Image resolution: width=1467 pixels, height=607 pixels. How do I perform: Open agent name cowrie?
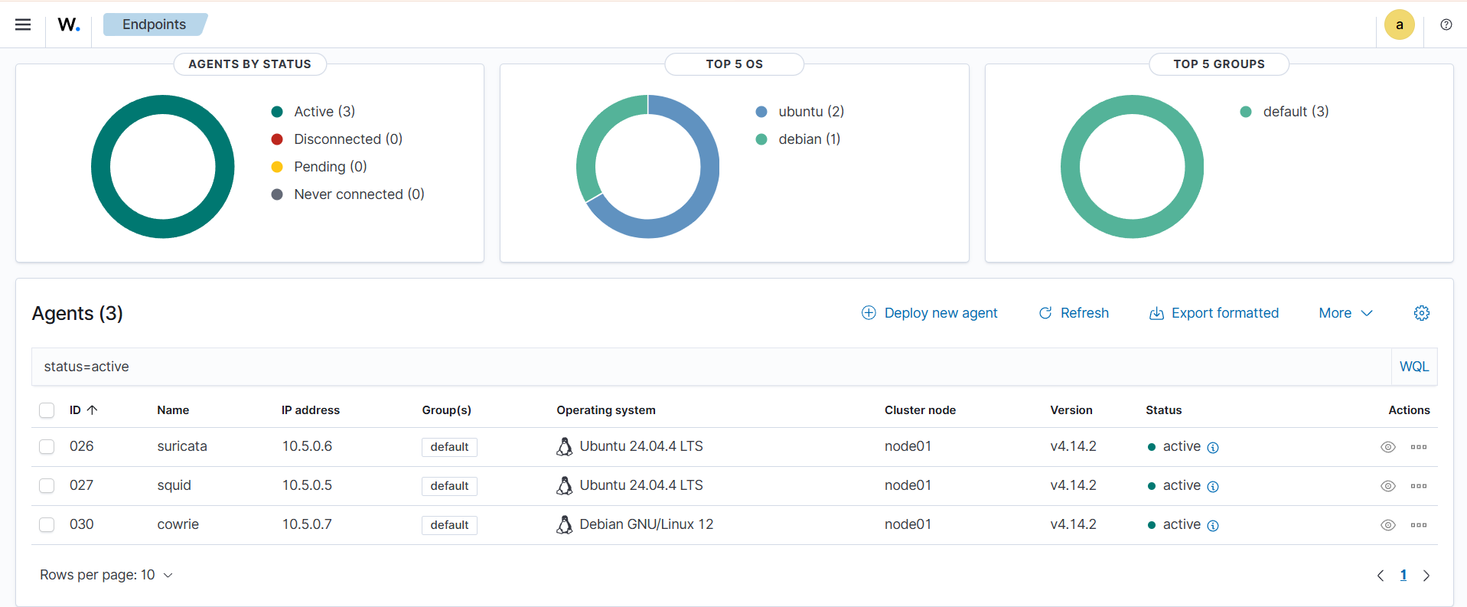[x=178, y=524]
